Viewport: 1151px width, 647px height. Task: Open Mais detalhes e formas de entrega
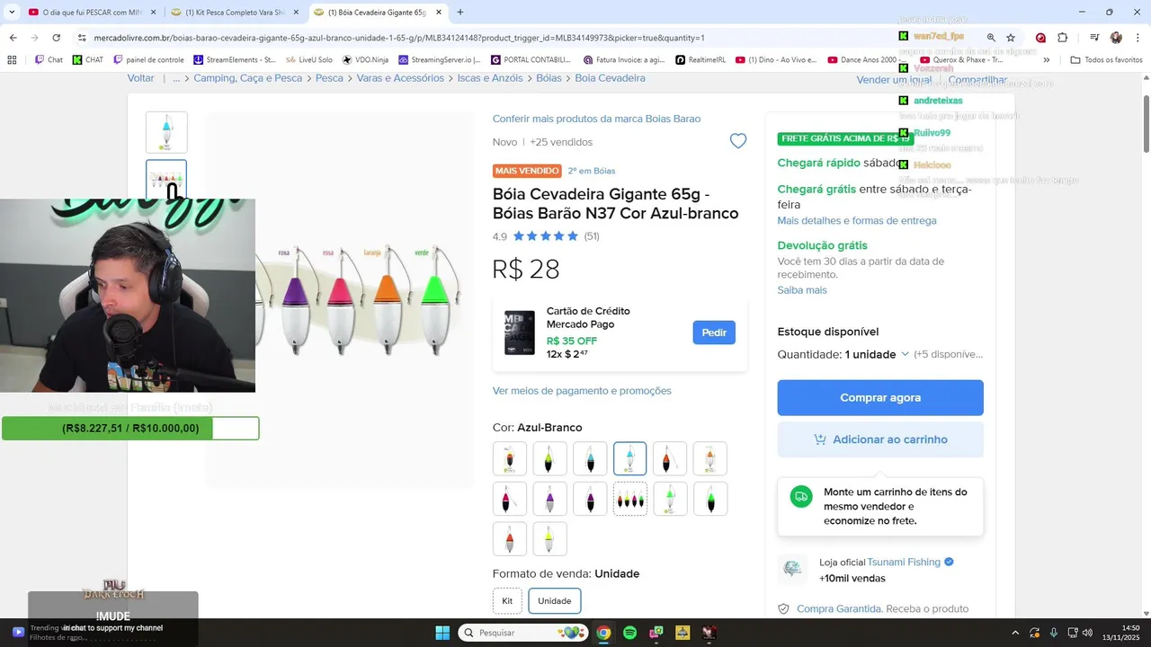tap(855, 221)
